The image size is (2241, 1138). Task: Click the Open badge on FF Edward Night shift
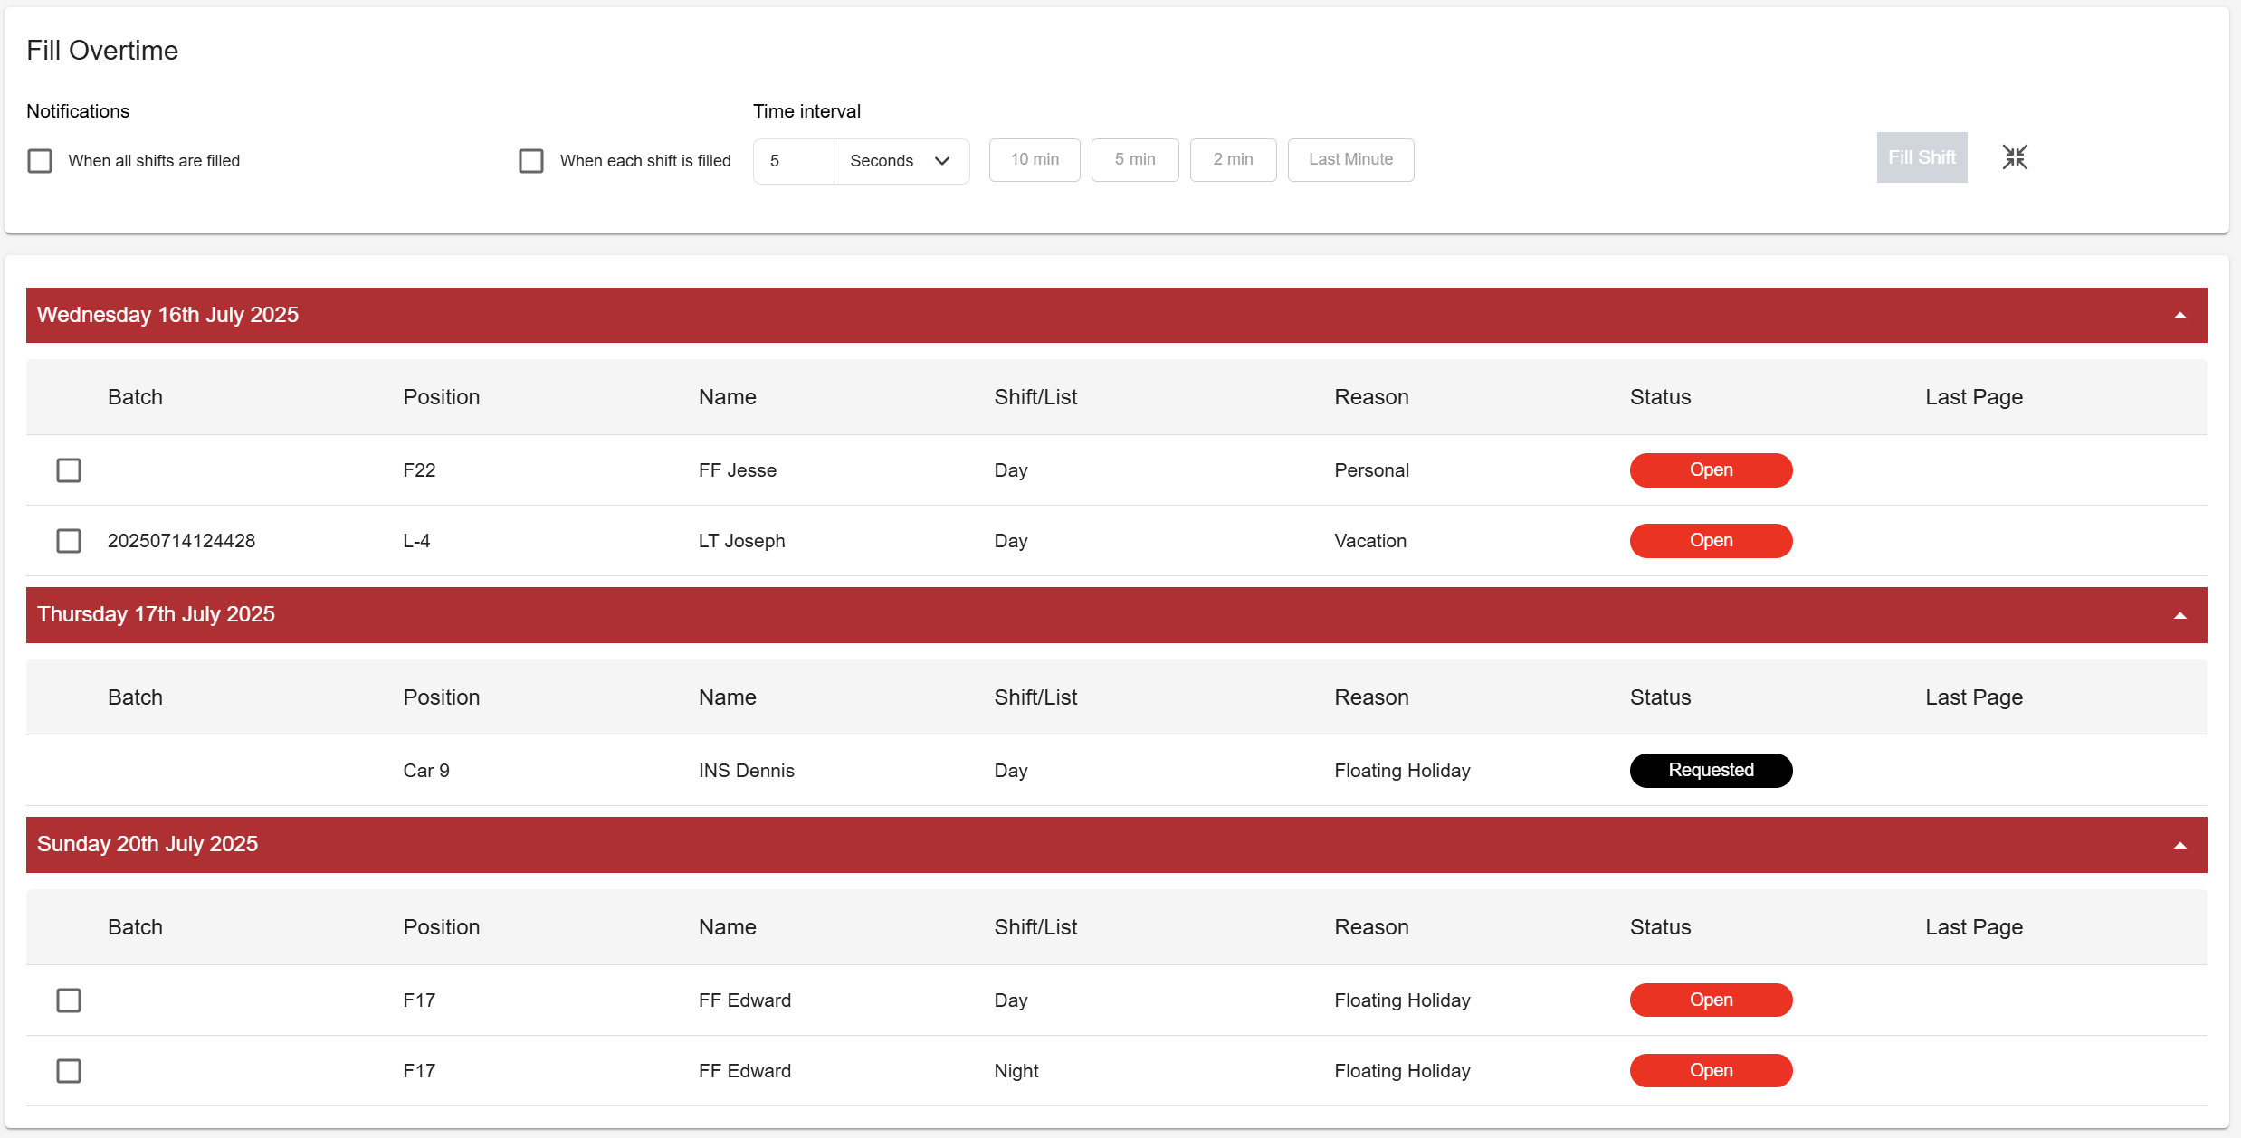click(x=1711, y=1071)
